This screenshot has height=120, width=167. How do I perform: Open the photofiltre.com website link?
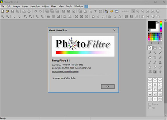65,72
